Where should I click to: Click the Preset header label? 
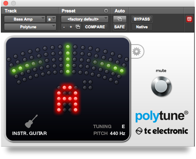pos(68,11)
